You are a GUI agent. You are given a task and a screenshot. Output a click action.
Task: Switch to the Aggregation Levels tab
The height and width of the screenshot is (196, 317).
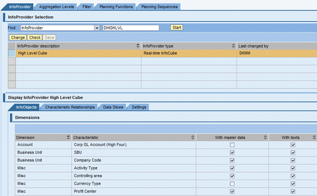click(x=57, y=7)
